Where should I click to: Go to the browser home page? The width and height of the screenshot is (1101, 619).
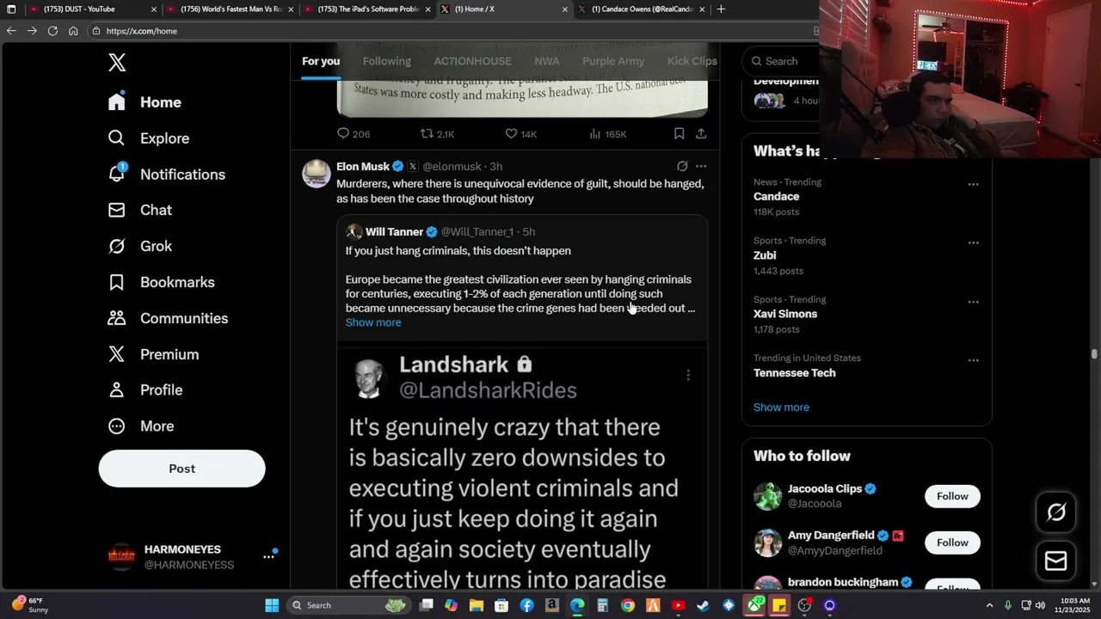coord(73,30)
